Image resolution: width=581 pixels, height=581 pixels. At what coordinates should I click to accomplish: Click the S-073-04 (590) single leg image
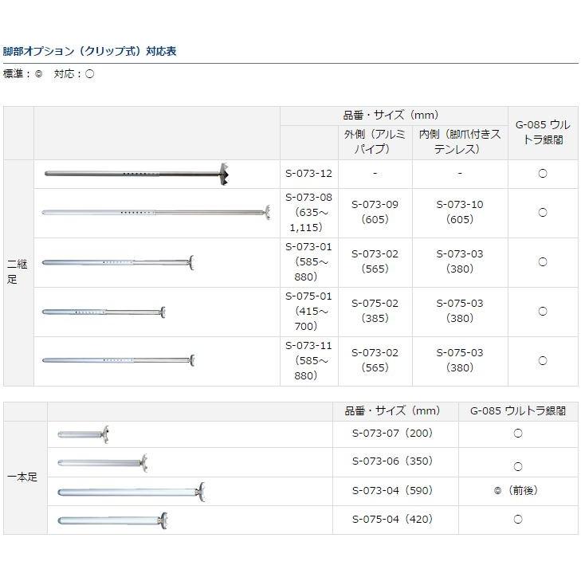(132, 492)
